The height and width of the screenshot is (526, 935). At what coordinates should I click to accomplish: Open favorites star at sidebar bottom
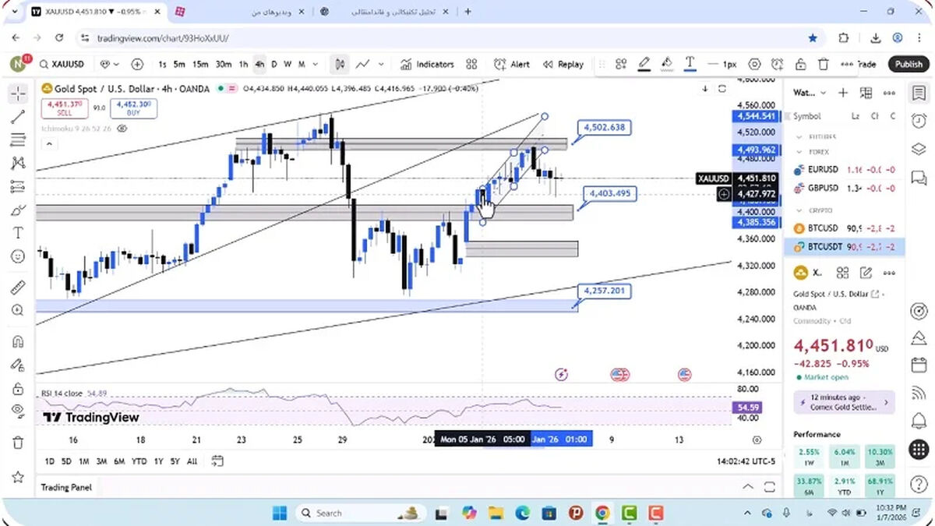click(18, 476)
